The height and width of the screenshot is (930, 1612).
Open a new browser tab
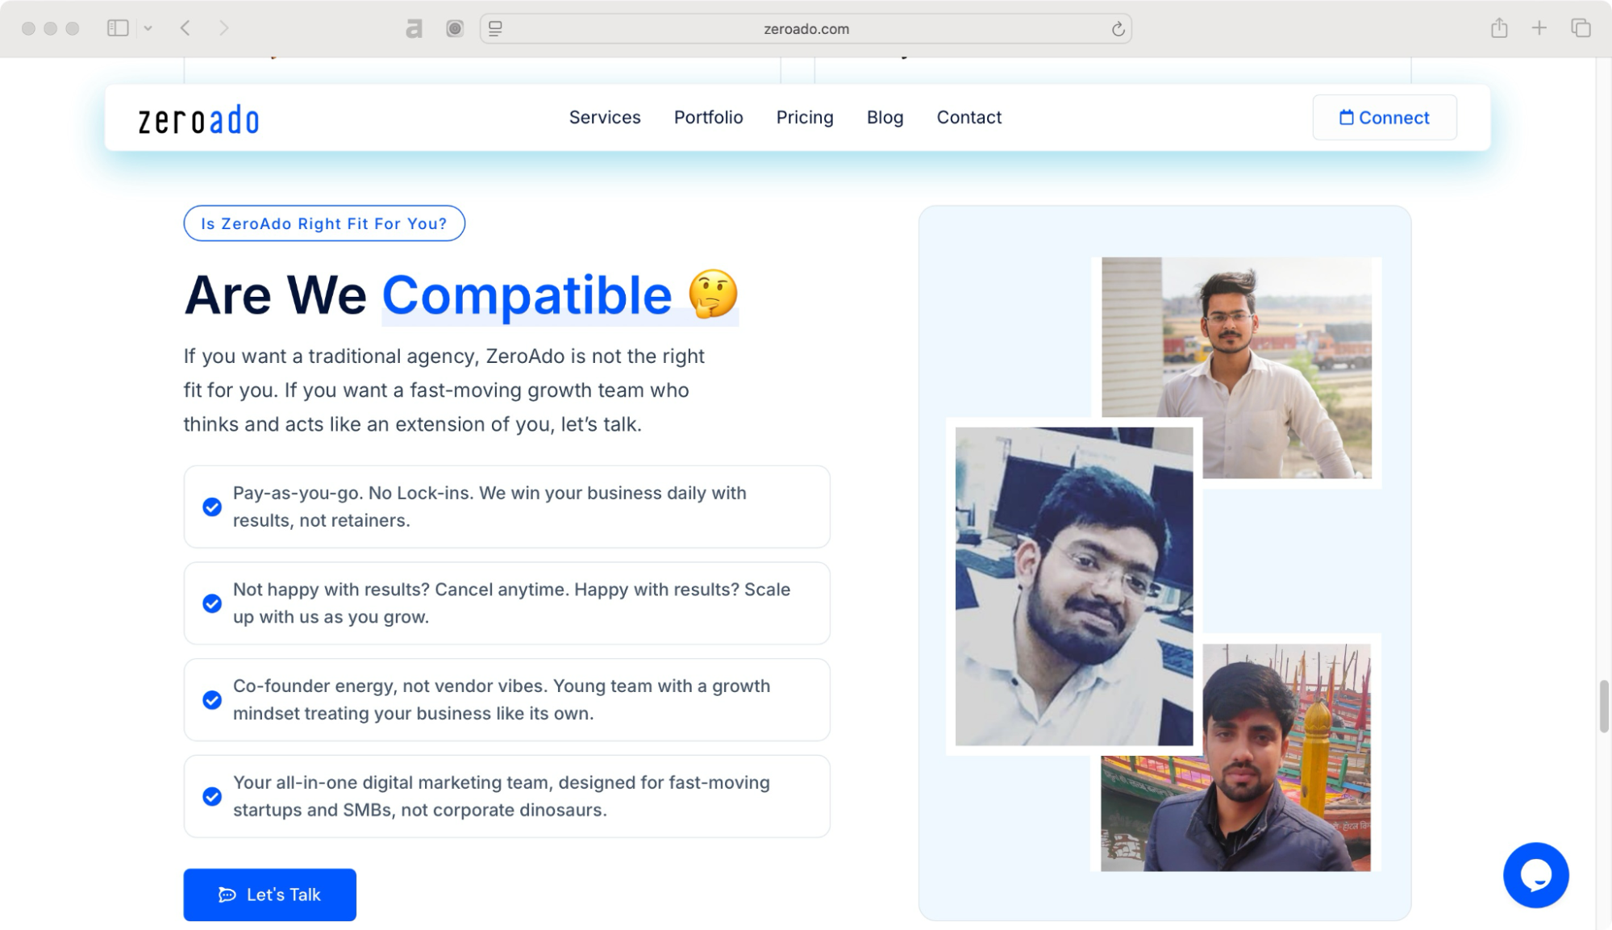pyautogui.click(x=1539, y=27)
